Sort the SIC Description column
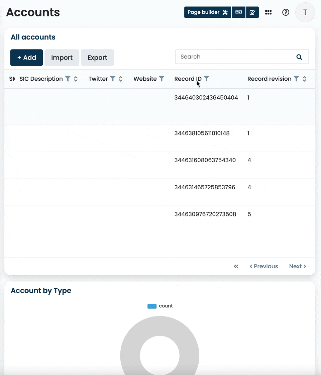 [76, 79]
